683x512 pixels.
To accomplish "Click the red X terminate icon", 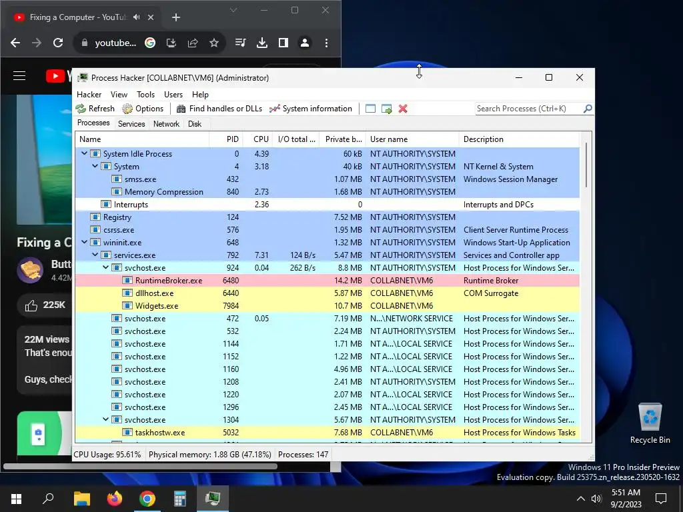I will [x=403, y=109].
